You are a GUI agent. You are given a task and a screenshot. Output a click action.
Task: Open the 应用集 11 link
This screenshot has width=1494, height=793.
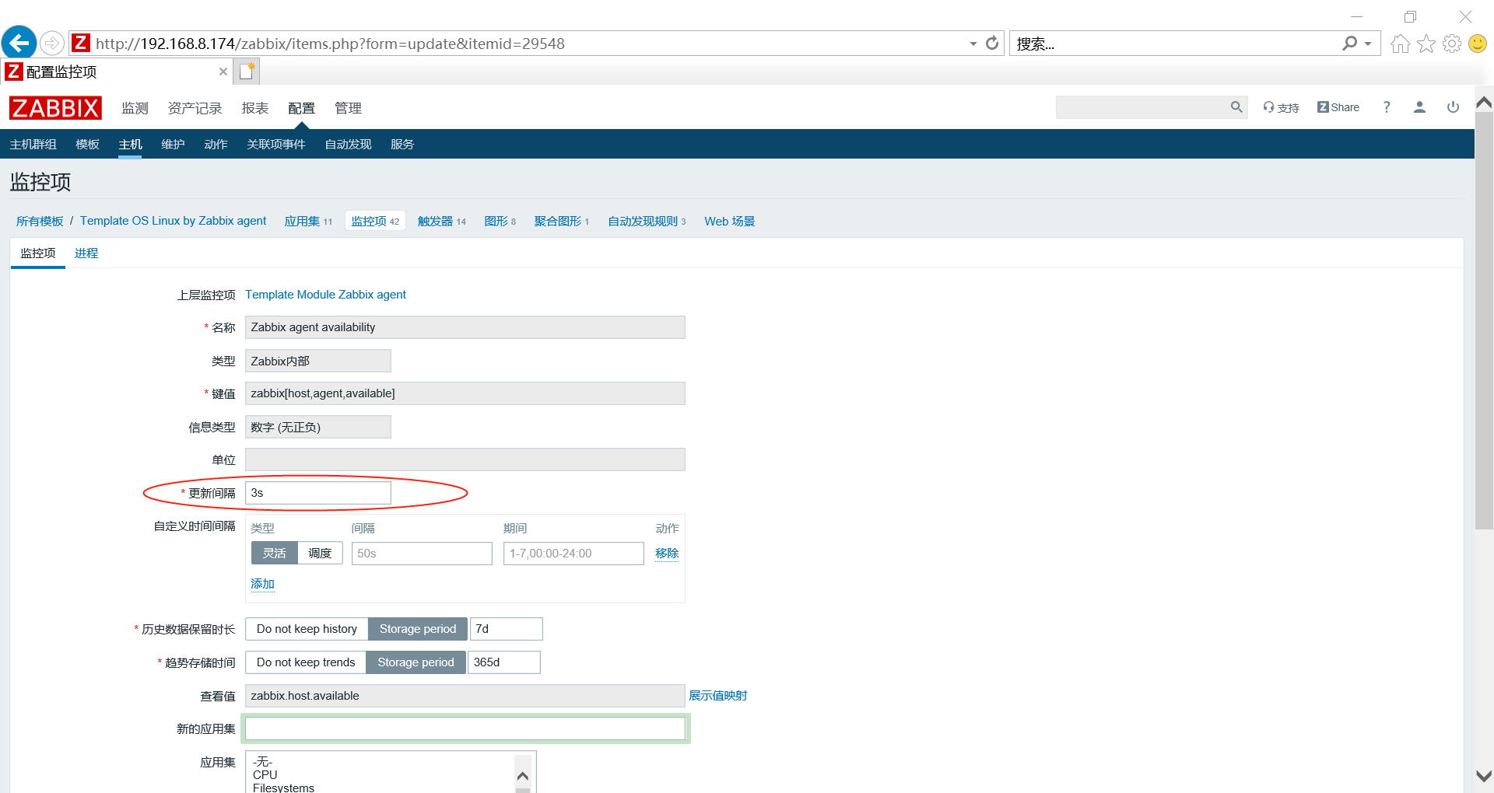click(308, 222)
